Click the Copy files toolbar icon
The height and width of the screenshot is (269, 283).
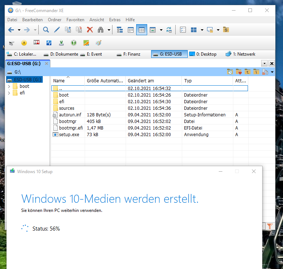click(68, 30)
